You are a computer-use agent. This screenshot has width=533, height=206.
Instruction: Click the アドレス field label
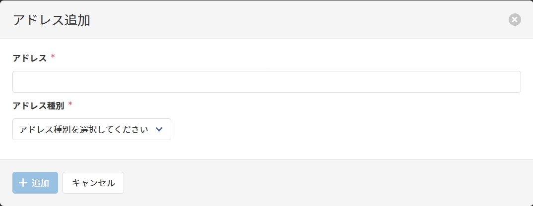point(30,58)
